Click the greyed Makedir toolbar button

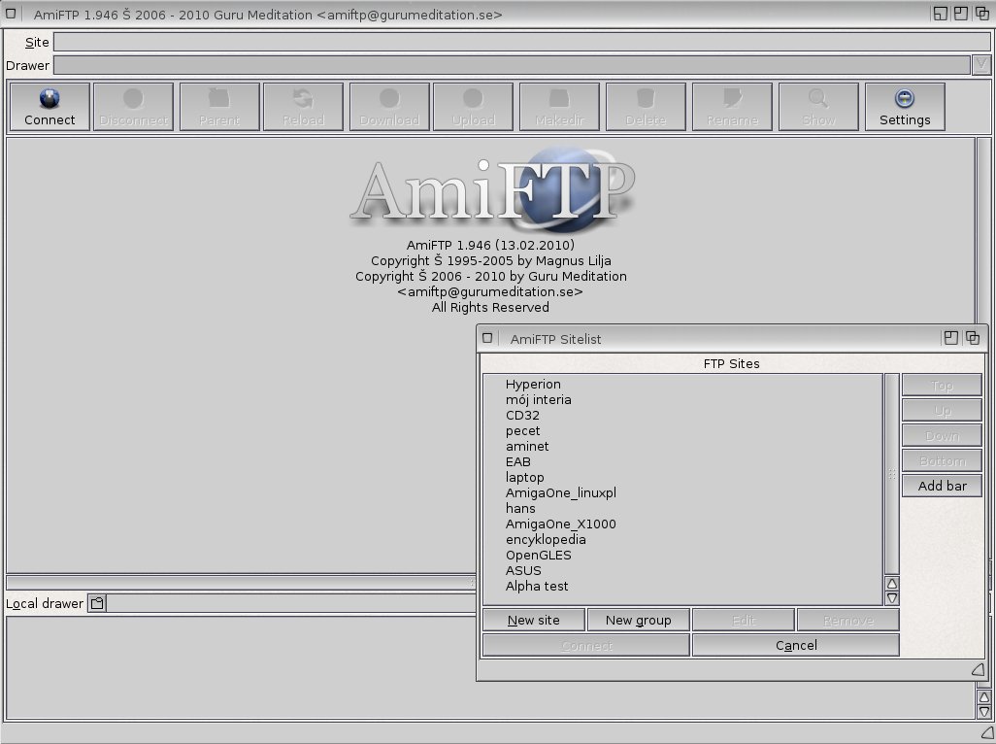[559, 107]
